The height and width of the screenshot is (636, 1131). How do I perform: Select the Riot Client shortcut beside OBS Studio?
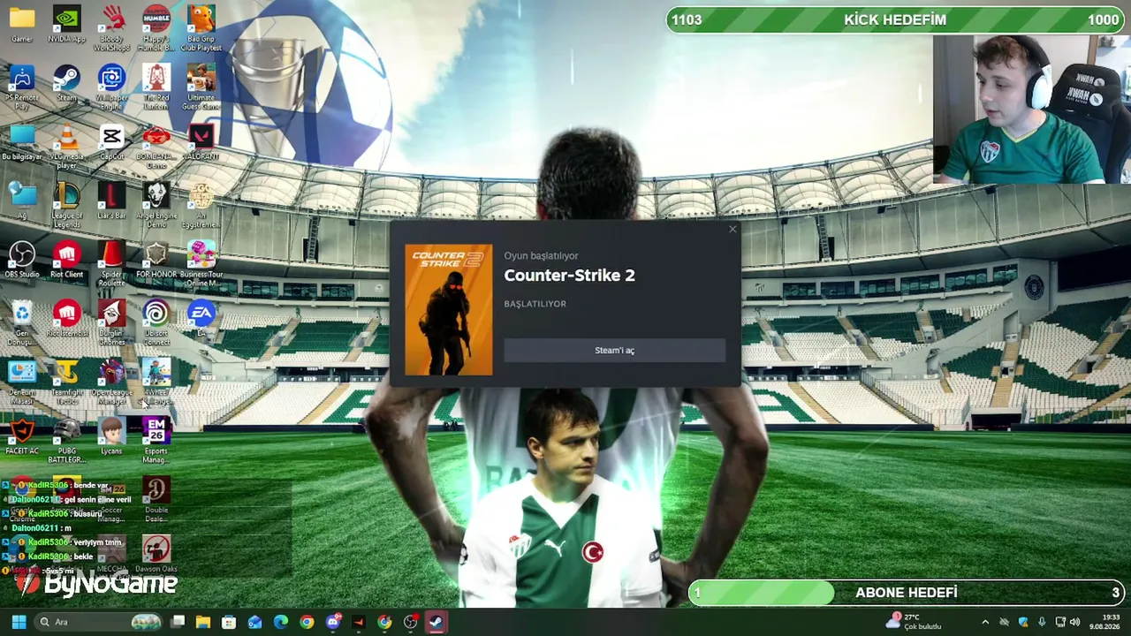66,261
